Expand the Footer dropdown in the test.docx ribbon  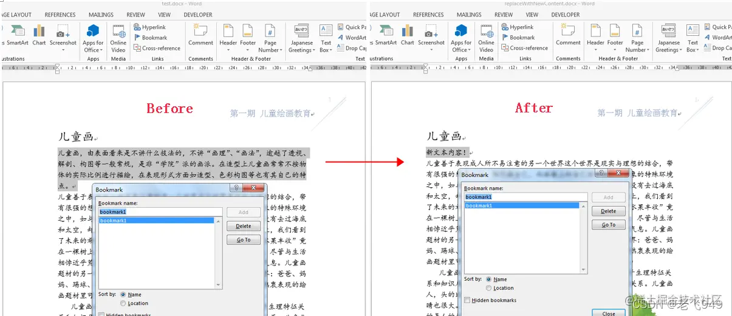pyautogui.click(x=247, y=50)
